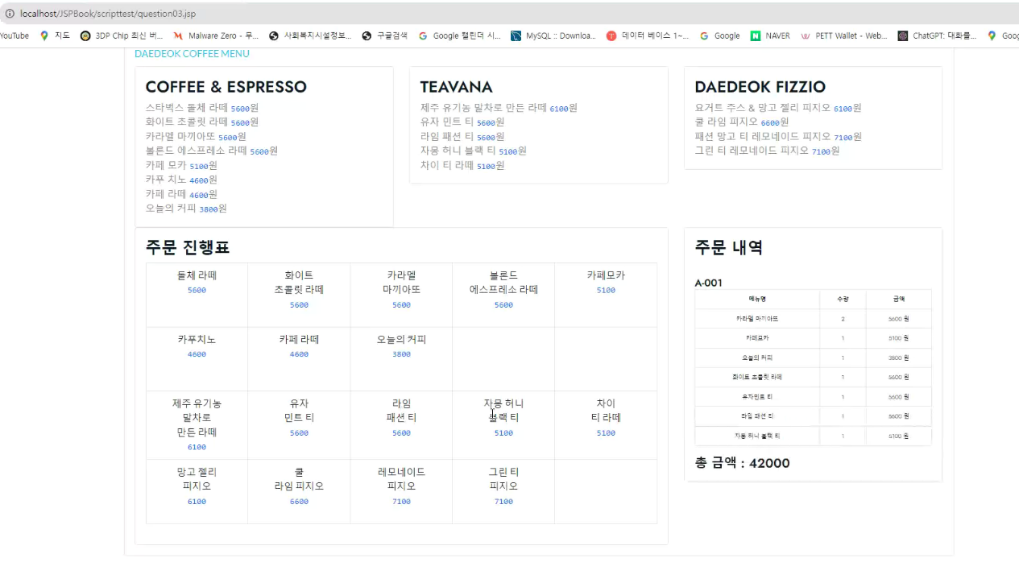Select 쿨 라임 피지오 6600 grid cell
1019x587 pixels.
click(299, 491)
